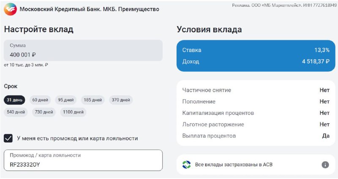338x179 pixels.
Task: Click the MKB bank logo icon
Action: pyautogui.click(x=10, y=9)
